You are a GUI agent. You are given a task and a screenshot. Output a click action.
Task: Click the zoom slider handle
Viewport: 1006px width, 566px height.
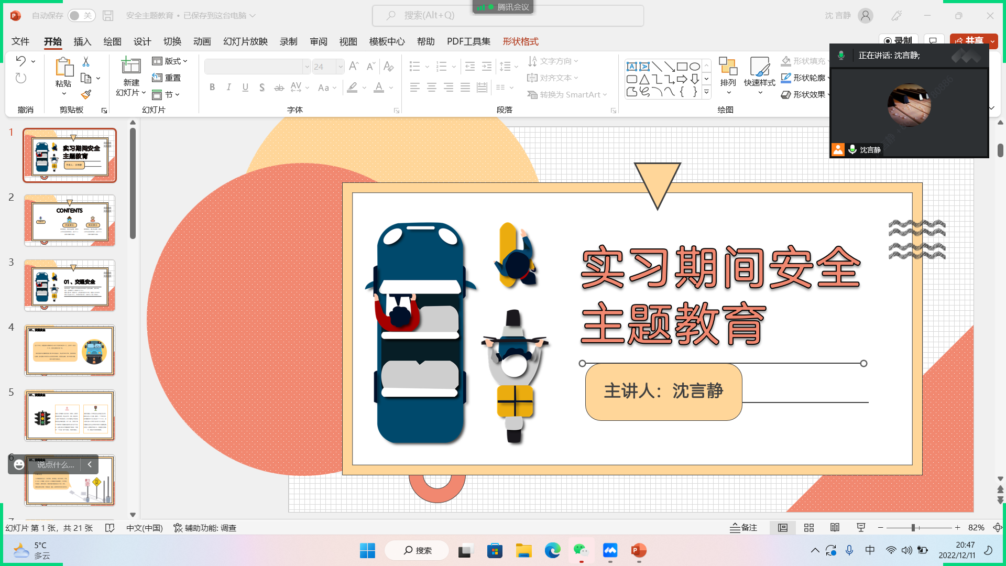click(913, 528)
